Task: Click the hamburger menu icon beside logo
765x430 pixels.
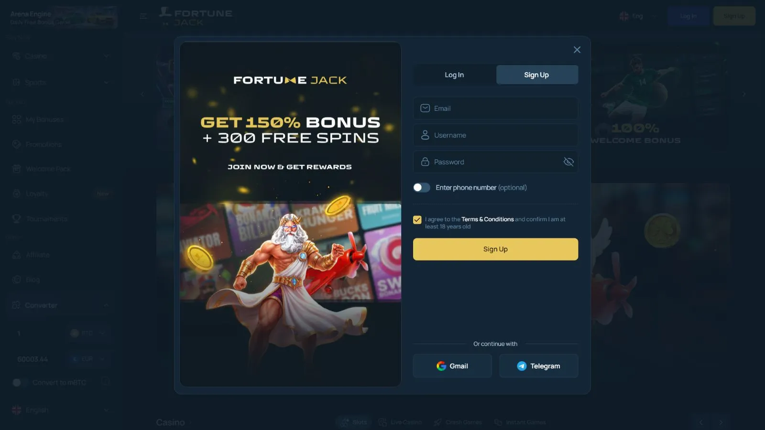Action: (x=143, y=16)
